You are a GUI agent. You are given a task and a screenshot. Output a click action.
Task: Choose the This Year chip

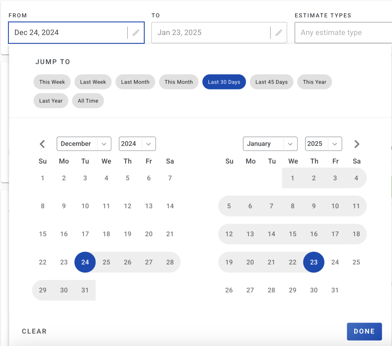[x=314, y=82]
